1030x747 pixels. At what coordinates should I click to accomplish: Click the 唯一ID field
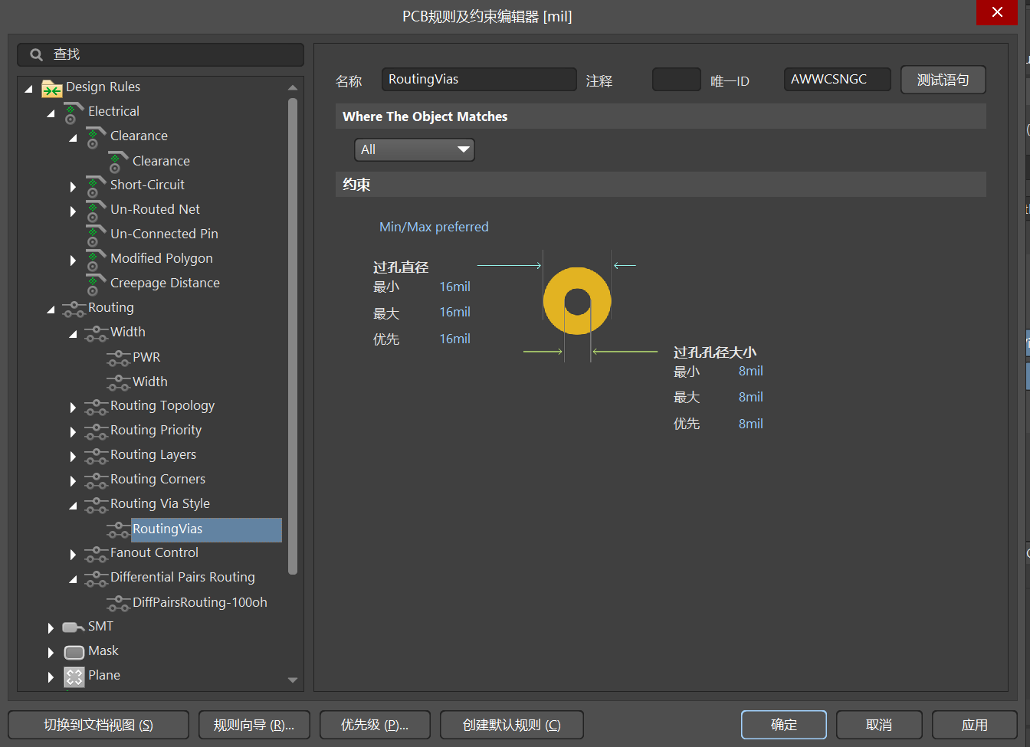click(838, 80)
